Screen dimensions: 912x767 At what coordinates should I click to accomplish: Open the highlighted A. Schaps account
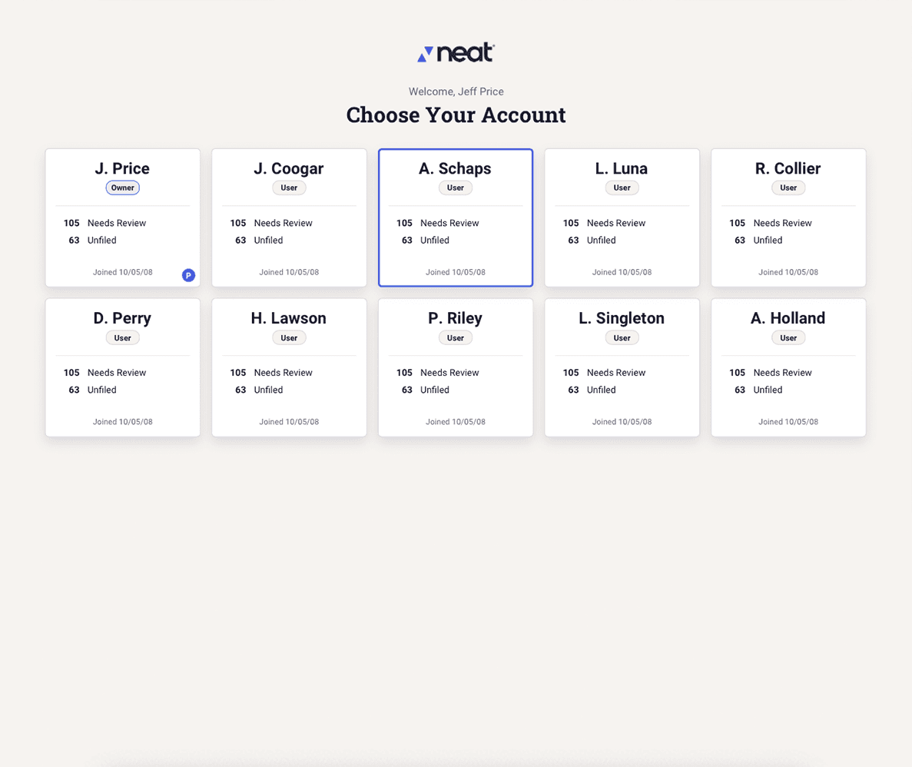tap(456, 217)
